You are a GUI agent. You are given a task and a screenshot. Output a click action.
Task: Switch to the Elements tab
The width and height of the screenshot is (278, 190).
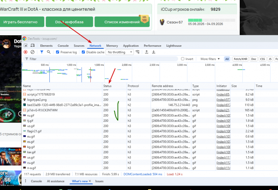click(x=46, y=46)
